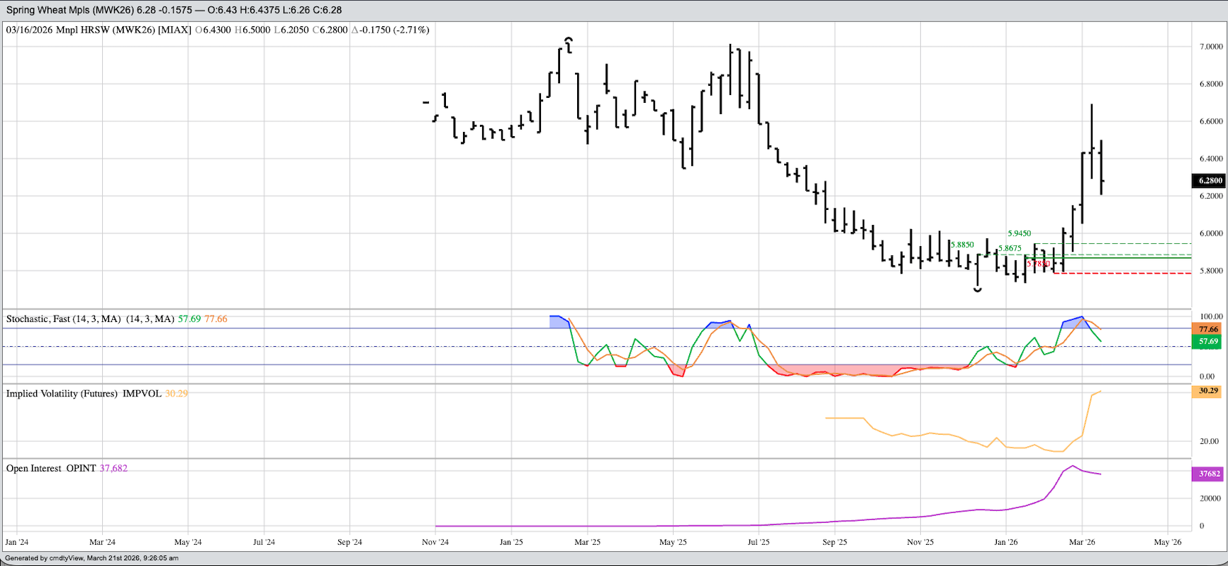The width and height of the screenshot is (1228, 566).
Task: Click the green 5.8850 price annotation
Action: click(962, 245)
